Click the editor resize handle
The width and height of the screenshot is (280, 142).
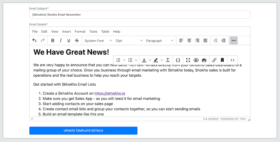tap(249, 120)
